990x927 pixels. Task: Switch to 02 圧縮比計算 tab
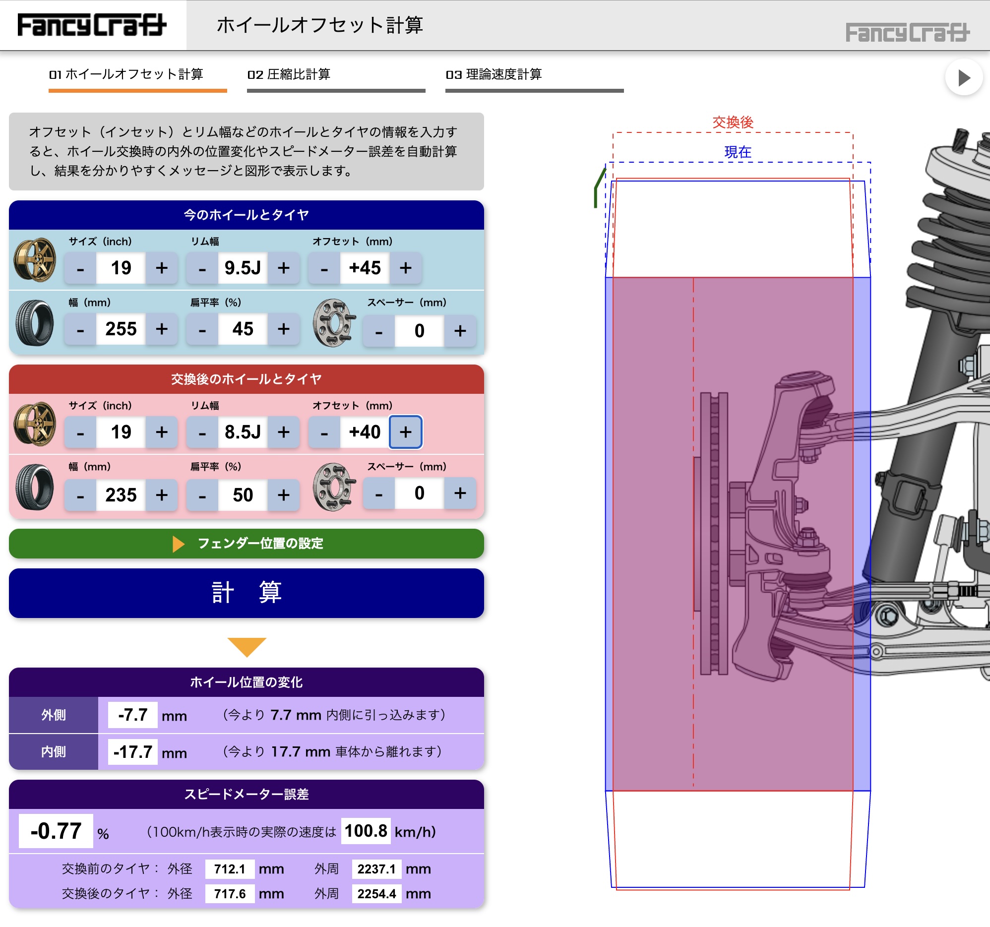(x=336, y=78)
